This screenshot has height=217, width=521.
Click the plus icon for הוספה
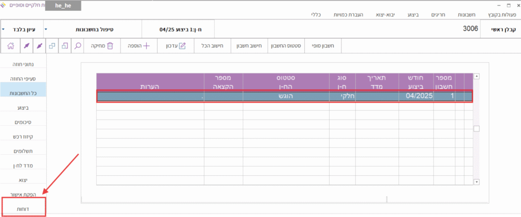[147, 46]
